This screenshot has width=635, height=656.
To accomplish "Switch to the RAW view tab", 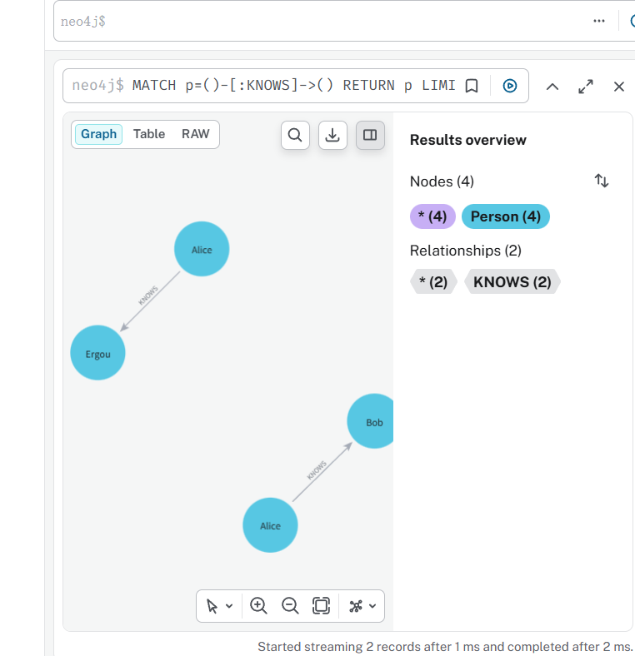I will pos(196,134).
